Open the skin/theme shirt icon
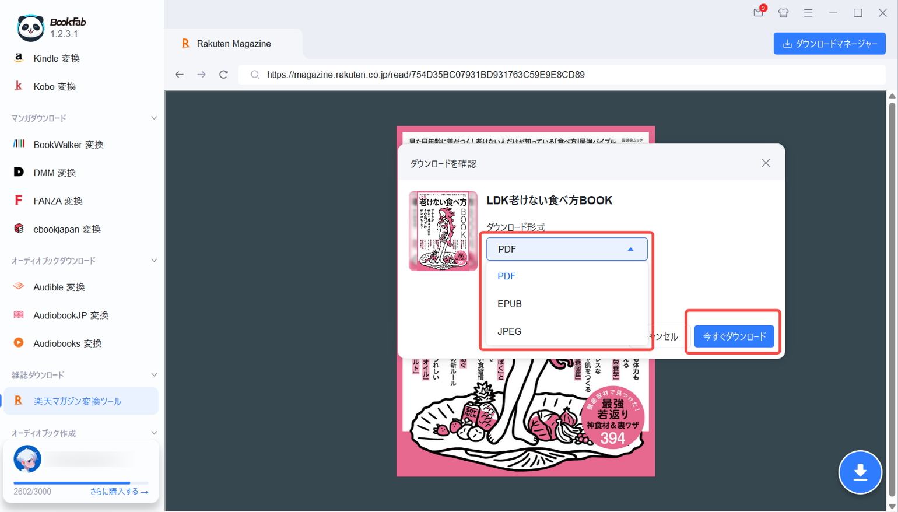The image size is (898, 512). tap(783, 13)
